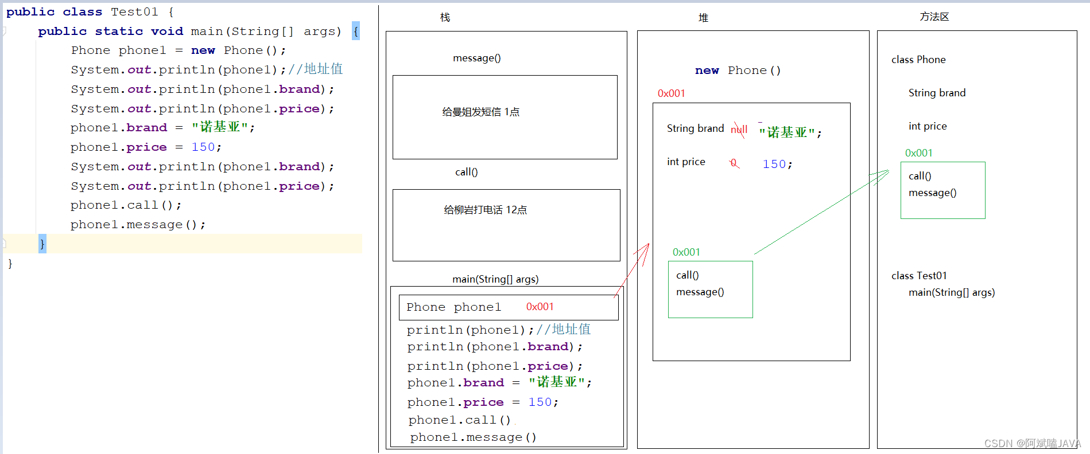Click the green '0x001' in the method area

point(918,153)
